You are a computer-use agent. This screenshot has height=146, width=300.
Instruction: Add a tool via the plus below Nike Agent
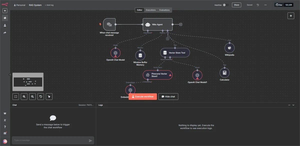click(167, 39)
